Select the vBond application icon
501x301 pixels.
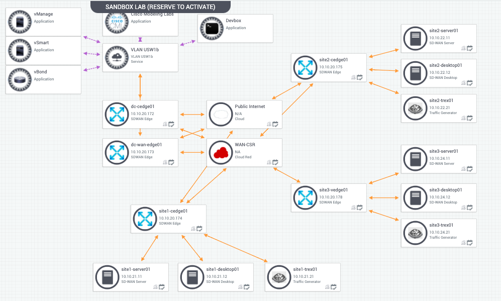19,79
